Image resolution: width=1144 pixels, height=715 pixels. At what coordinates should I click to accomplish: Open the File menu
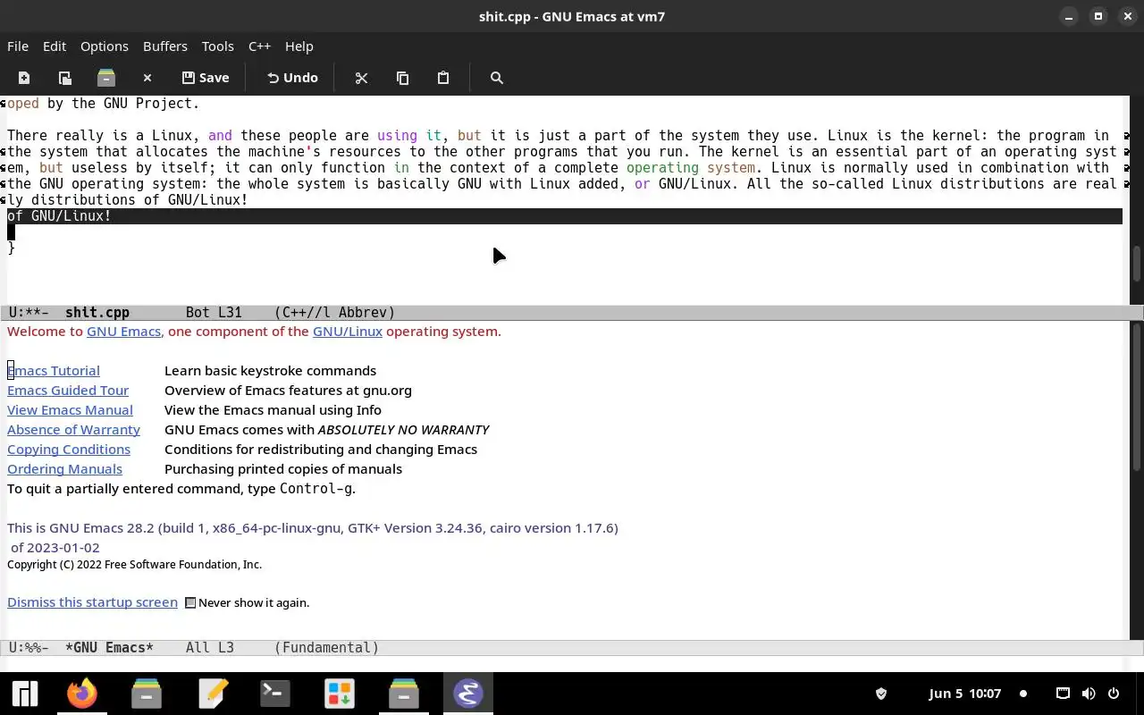click(x=18, y=46)
